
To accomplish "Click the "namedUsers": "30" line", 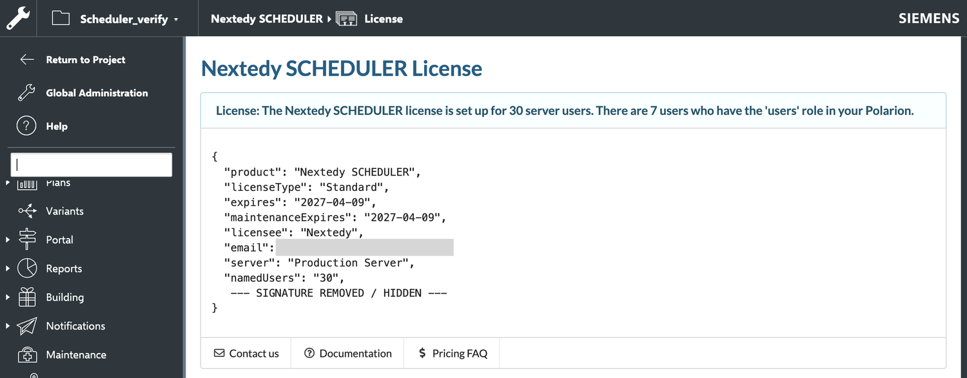I will [284, 278].
